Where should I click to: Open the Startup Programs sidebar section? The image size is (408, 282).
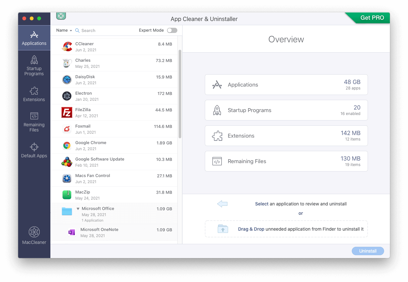point(34,65)
